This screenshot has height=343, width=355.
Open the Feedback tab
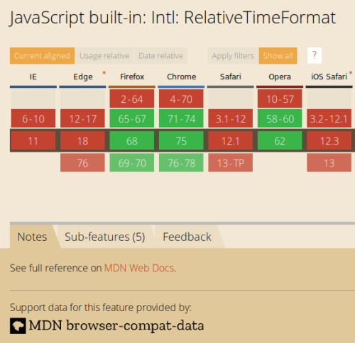click(187, 237)
